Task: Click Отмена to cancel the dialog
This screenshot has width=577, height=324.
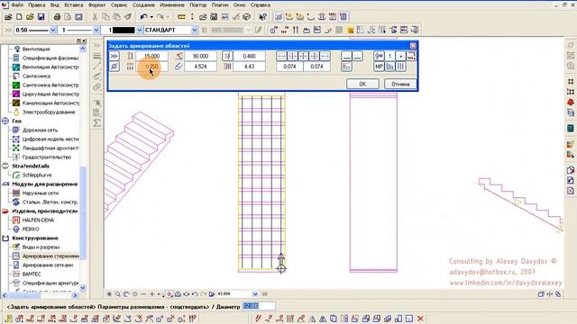Action: [x=400, y=84]
